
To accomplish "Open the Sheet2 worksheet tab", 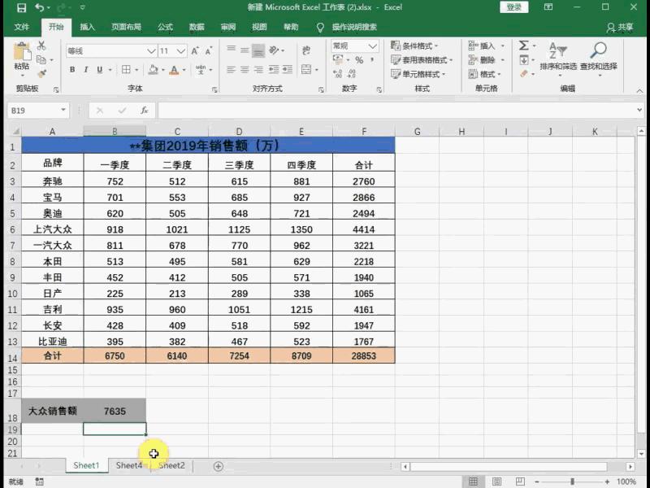I will click(171, 466).
